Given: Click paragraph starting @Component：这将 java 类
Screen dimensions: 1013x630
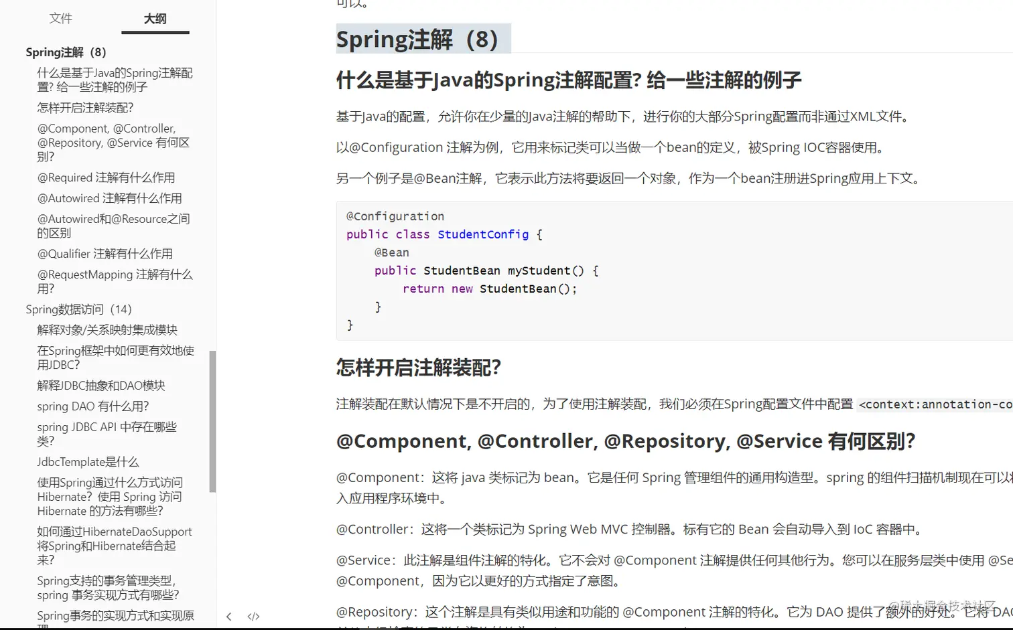Looking at the screenshot, I should [x=675, y=488].
